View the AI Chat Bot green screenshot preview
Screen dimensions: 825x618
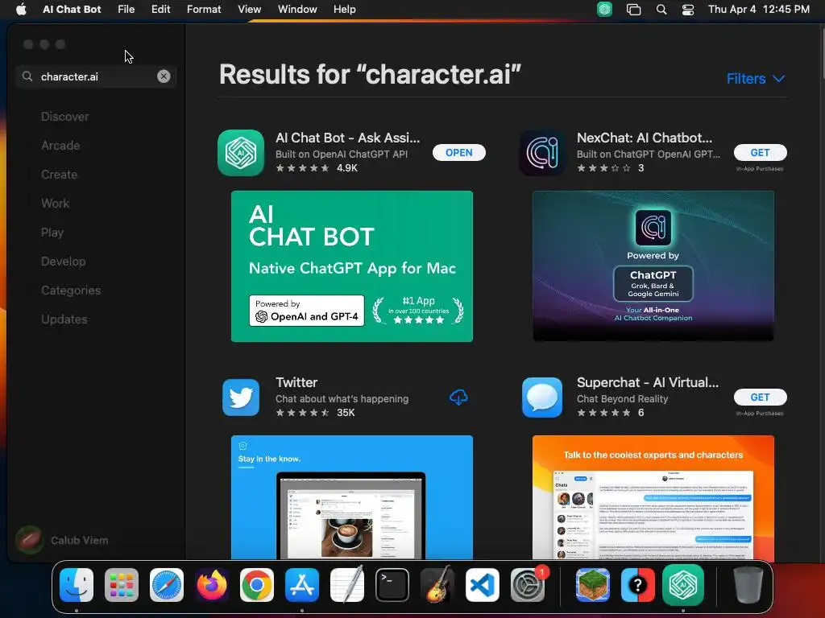point(352,266)
